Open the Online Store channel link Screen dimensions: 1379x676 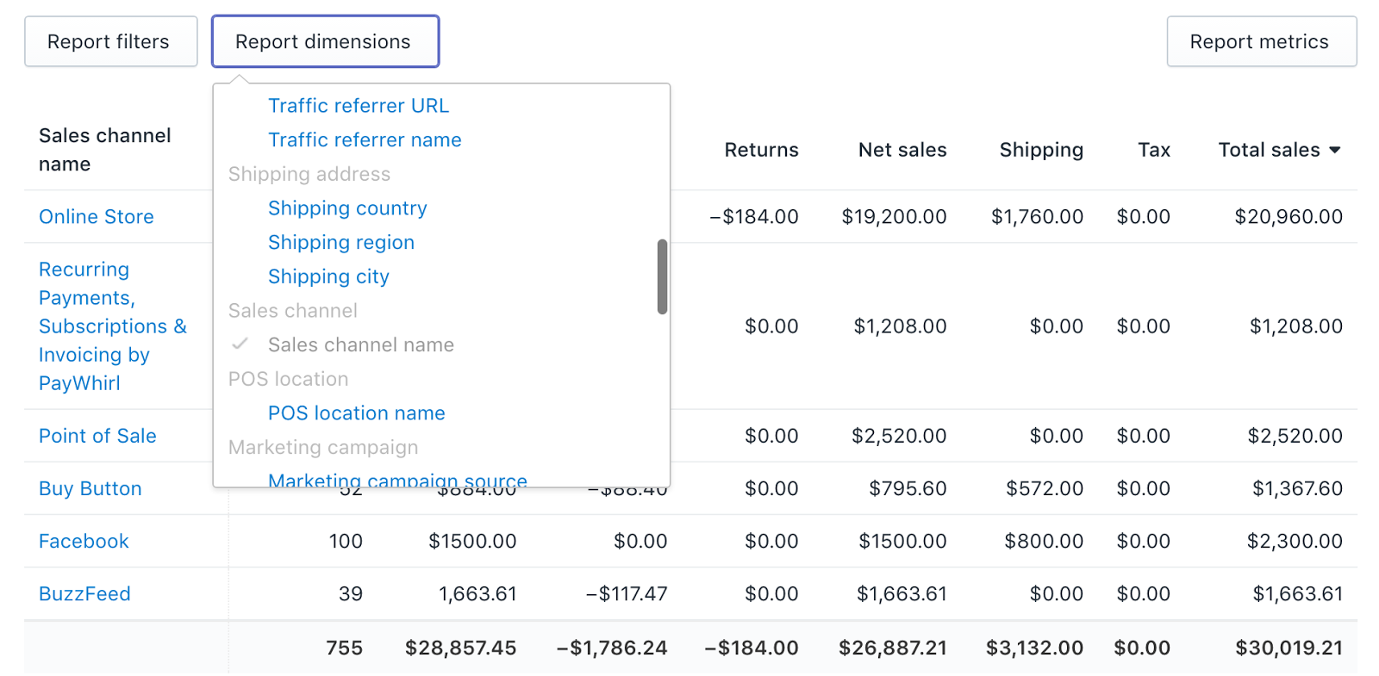pos(97,217)
